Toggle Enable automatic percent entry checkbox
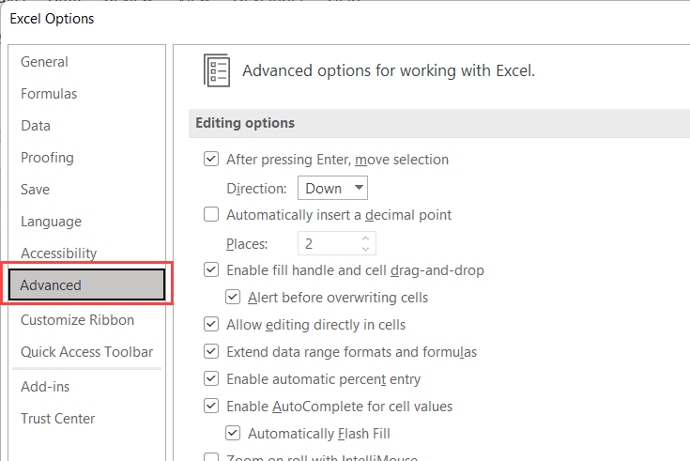Screen dimensions: 690x461 pyautogui.click(x=211, y=379)
